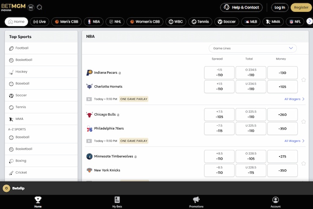Open the NFL tab
This screenshot has height=209, width=313.
pos(295,22)
